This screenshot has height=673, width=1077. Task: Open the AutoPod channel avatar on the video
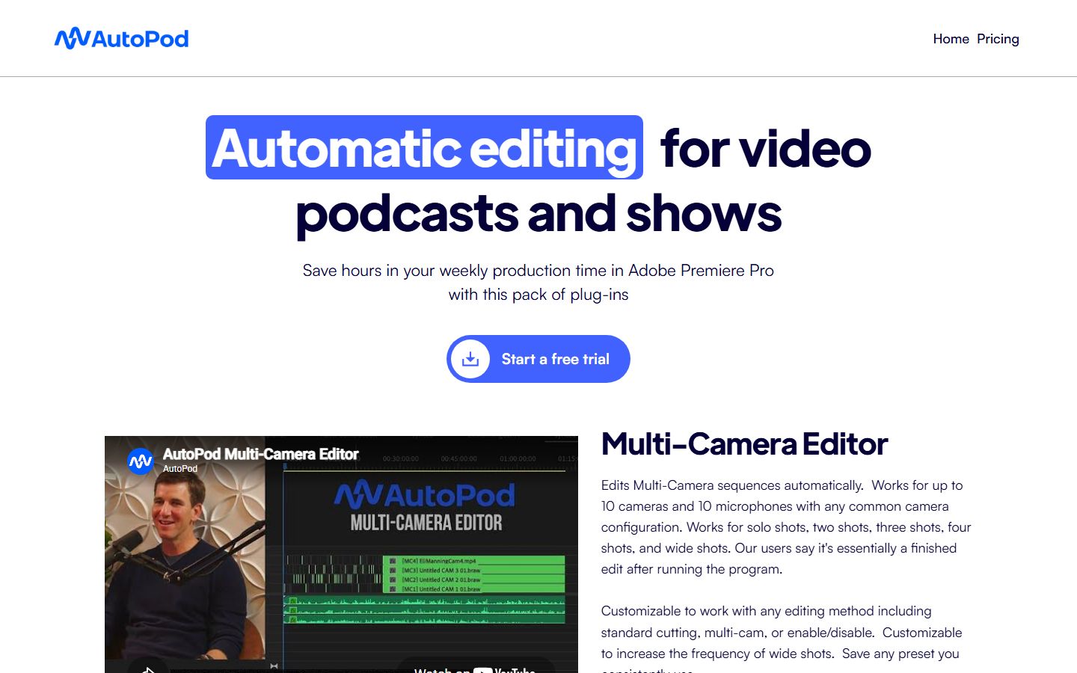click(x=140, y=461)
